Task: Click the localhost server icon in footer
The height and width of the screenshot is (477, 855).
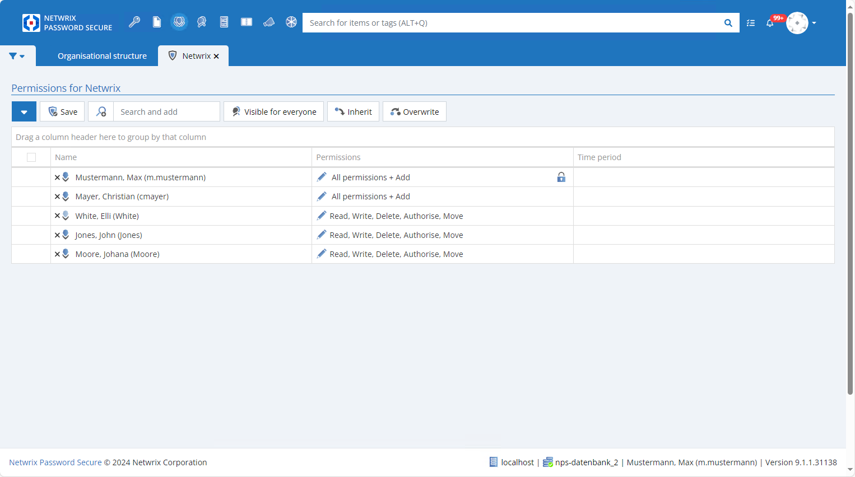Action: click(494, 462)
